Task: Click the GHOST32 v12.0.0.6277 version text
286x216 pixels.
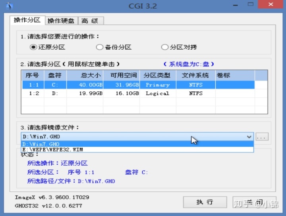Action: click(48, 206)
